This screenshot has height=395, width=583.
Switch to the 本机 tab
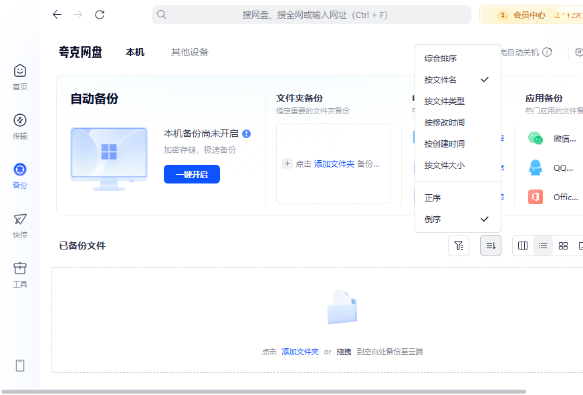tap(135, 52)
